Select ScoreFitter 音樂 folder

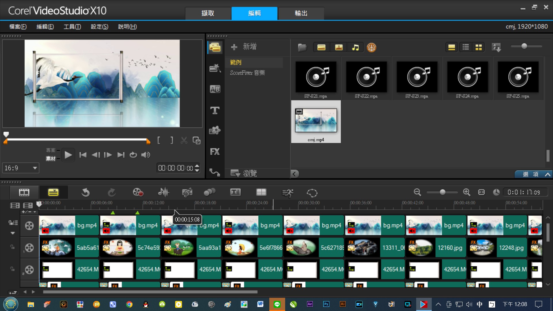pyautogui.click(x=247, y=73)
